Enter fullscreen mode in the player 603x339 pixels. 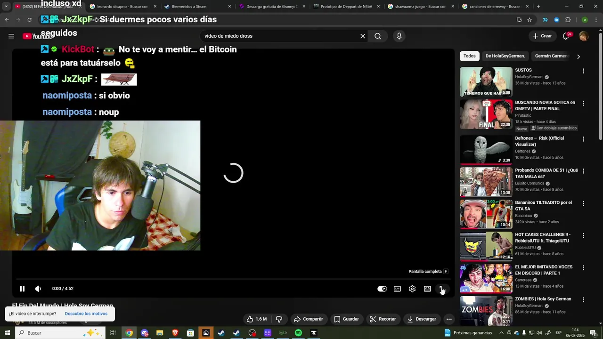point(442,289)
